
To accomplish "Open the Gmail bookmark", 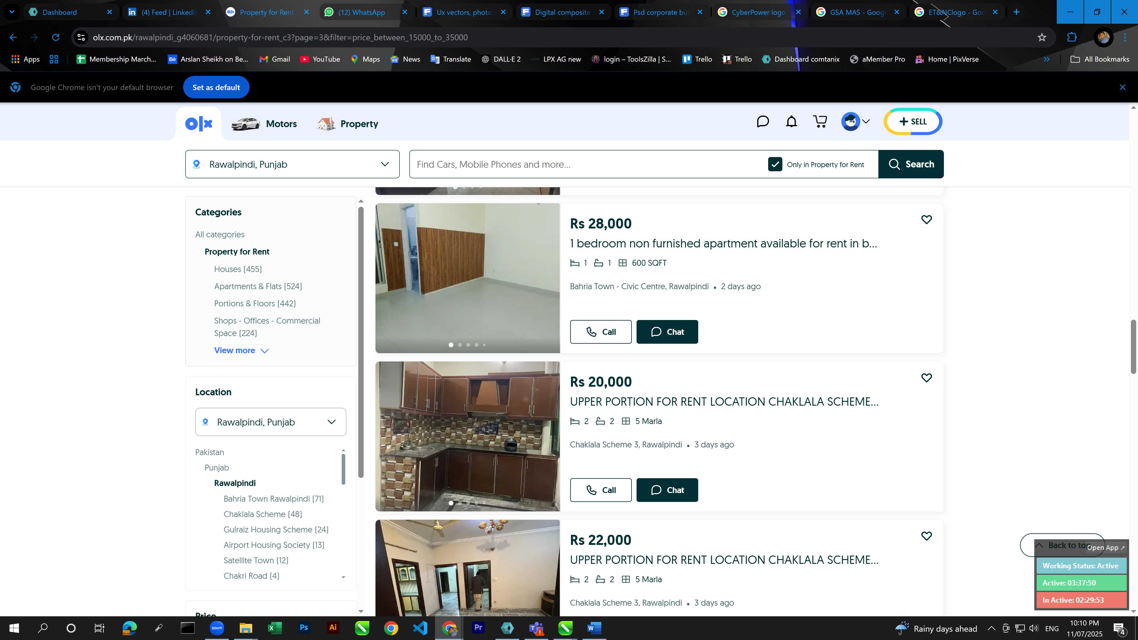I will [x=274, y=59].
